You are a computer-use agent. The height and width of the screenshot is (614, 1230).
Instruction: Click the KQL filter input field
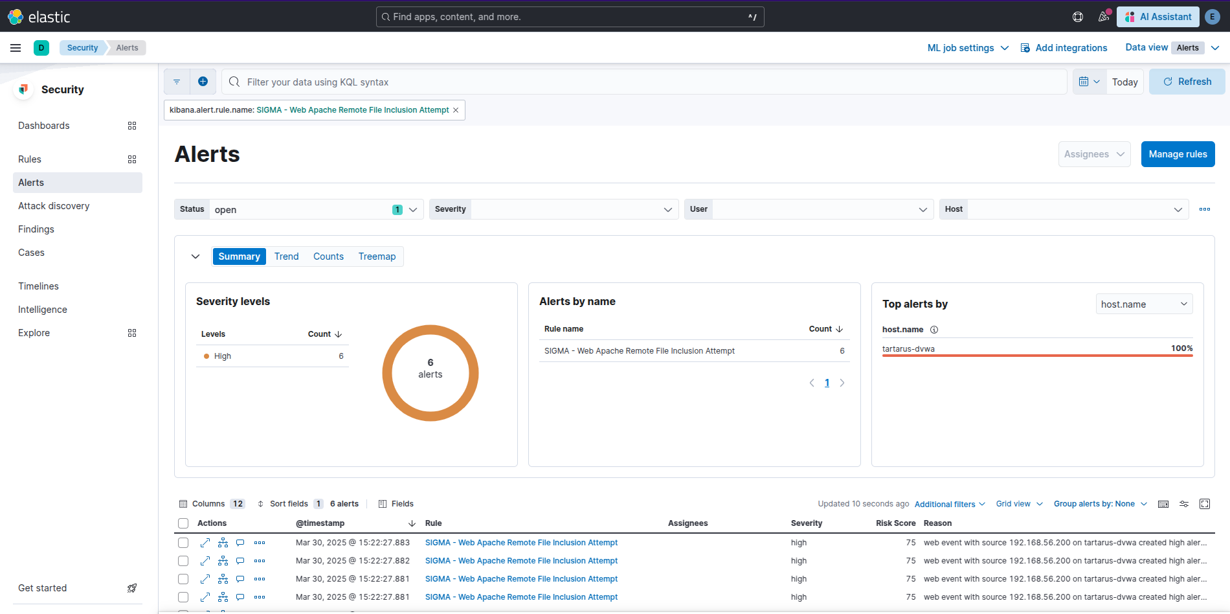pos(647,82)
